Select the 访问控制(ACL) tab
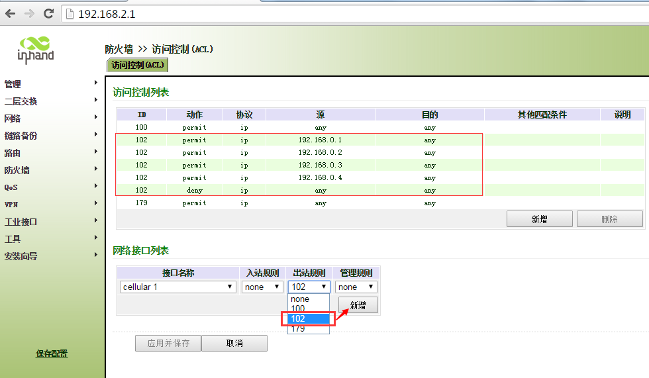The image size is (649, 378). click(x=137, y=65)
